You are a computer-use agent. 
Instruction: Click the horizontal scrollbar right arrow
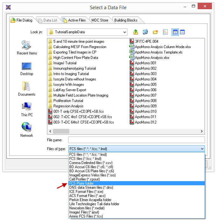(x=202, y=131)
